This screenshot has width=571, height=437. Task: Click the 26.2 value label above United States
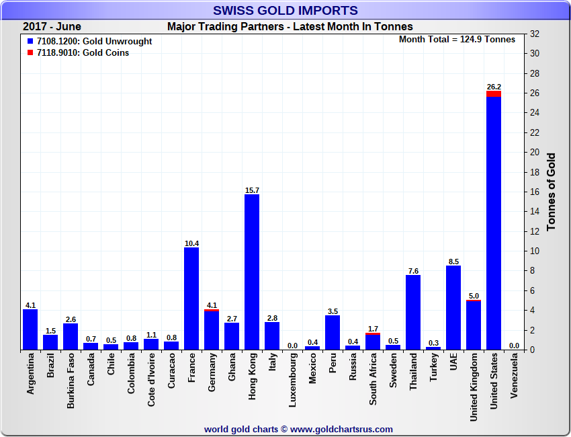[x=494, y=87]
